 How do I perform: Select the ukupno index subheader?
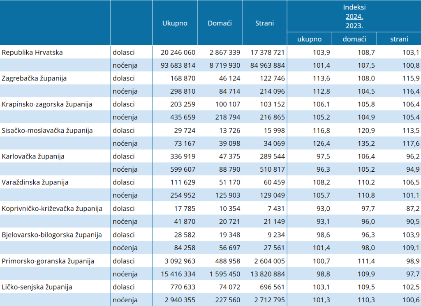click(309, 39)
